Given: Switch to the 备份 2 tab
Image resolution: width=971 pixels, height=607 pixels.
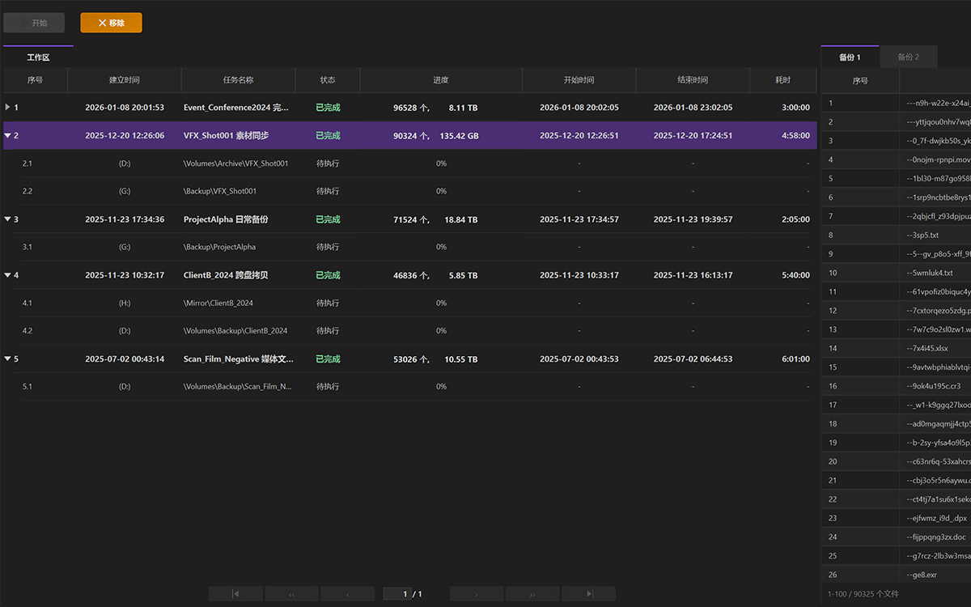Looking at the screenshot, I should pyautogui.click(x=908, y=57).
